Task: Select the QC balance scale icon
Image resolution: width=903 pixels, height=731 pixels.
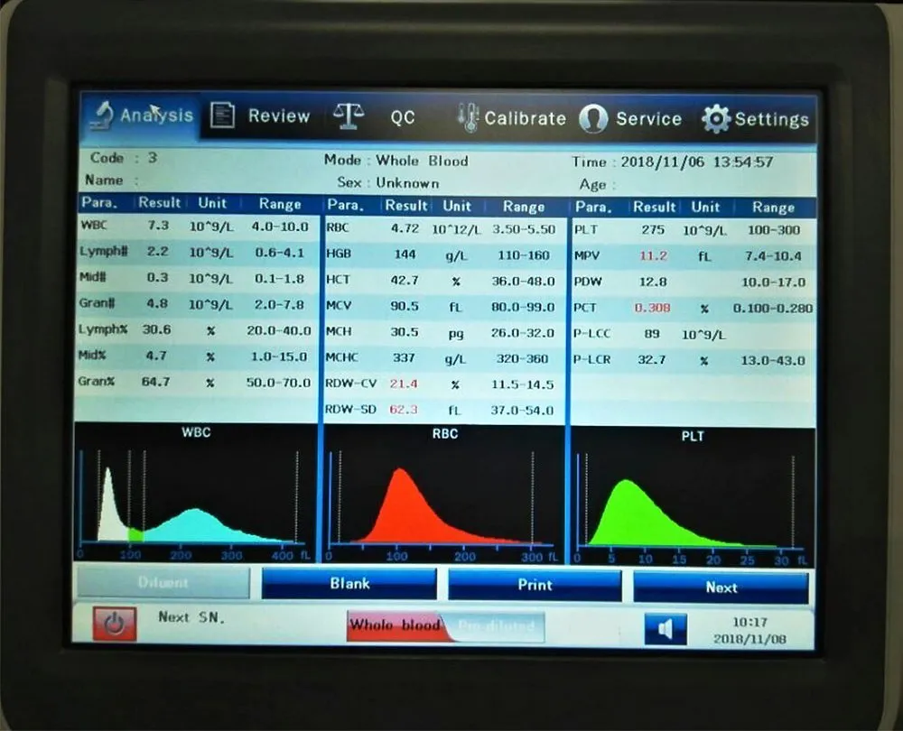Action: pyautogui.click(x=349, y=116)
